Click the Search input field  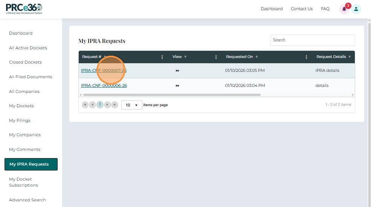(x=313, y=40)
